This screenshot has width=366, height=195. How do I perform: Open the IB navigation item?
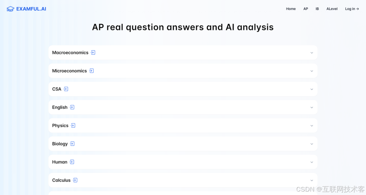(x=317, y=9)
